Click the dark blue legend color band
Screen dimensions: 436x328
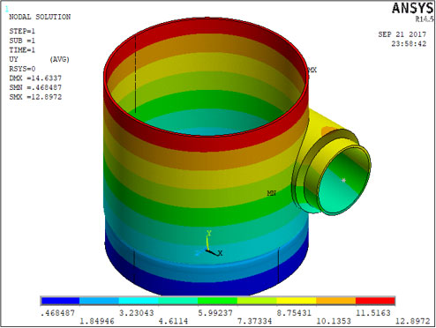click(60, 301)
